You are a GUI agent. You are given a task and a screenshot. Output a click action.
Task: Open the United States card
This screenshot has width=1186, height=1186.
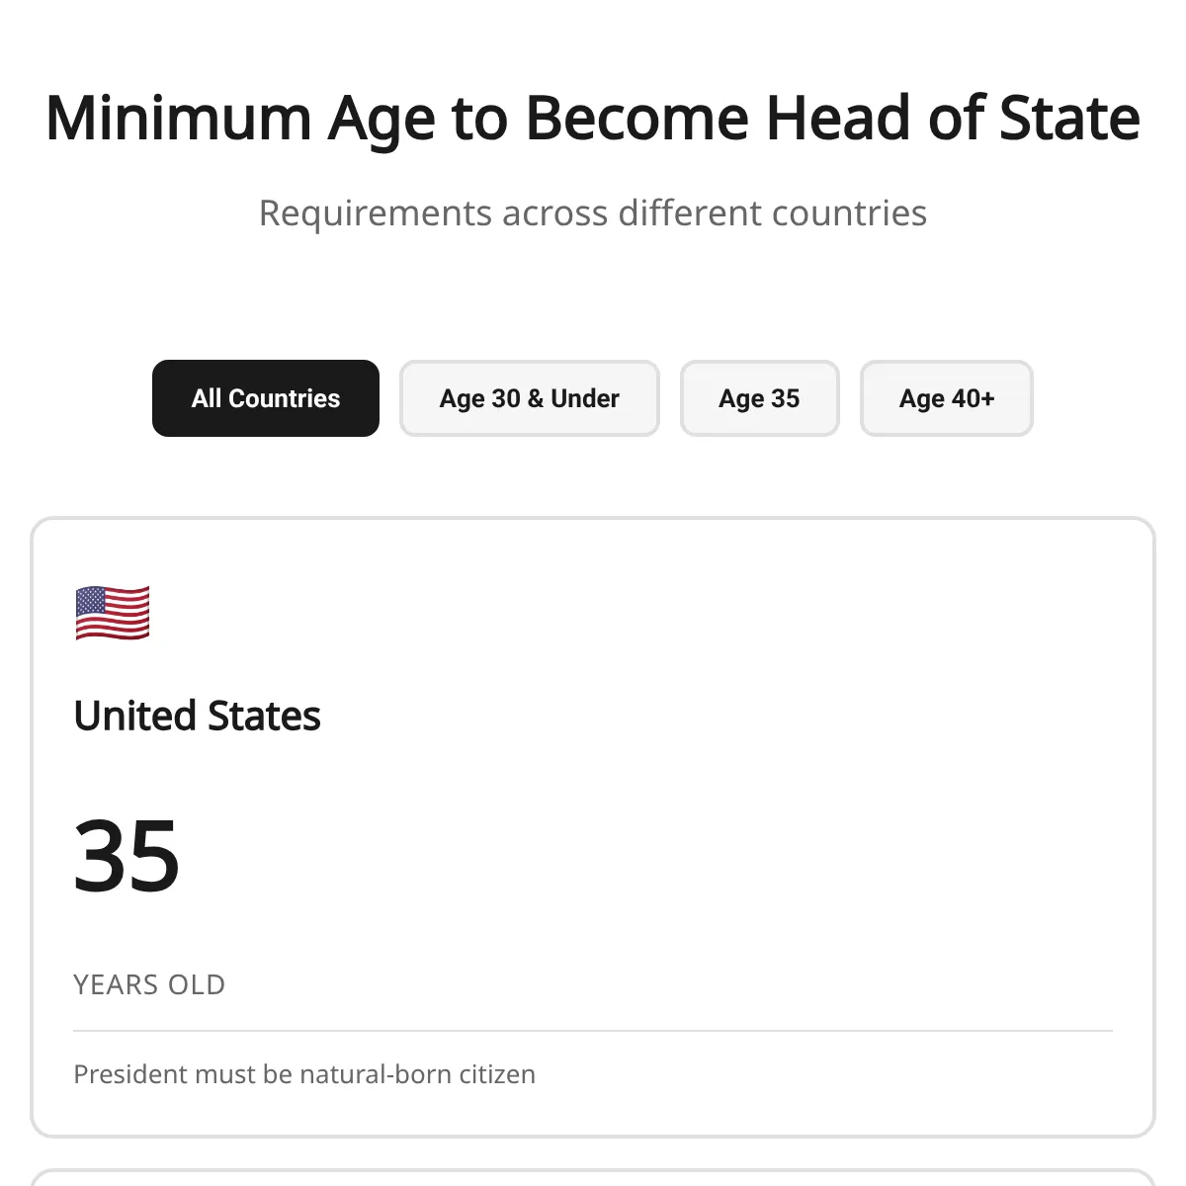pyautogui.click(x=593, y=827)
